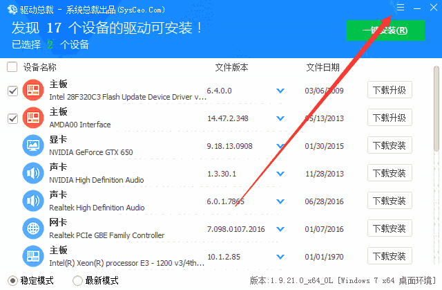Image resolution: width=442 pixels, height=290 pixels.
Task: Click the green 一键安装(R) button
Action: [x=385, y=30]
